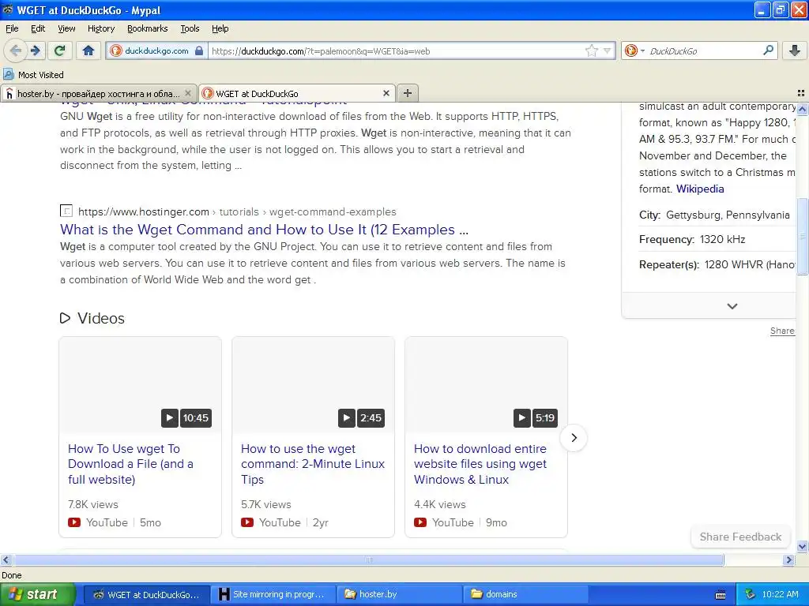809x606 pixels.
Task: Play the 2:45 Linux Tips video thumbnail
Action: pos(313,385)
